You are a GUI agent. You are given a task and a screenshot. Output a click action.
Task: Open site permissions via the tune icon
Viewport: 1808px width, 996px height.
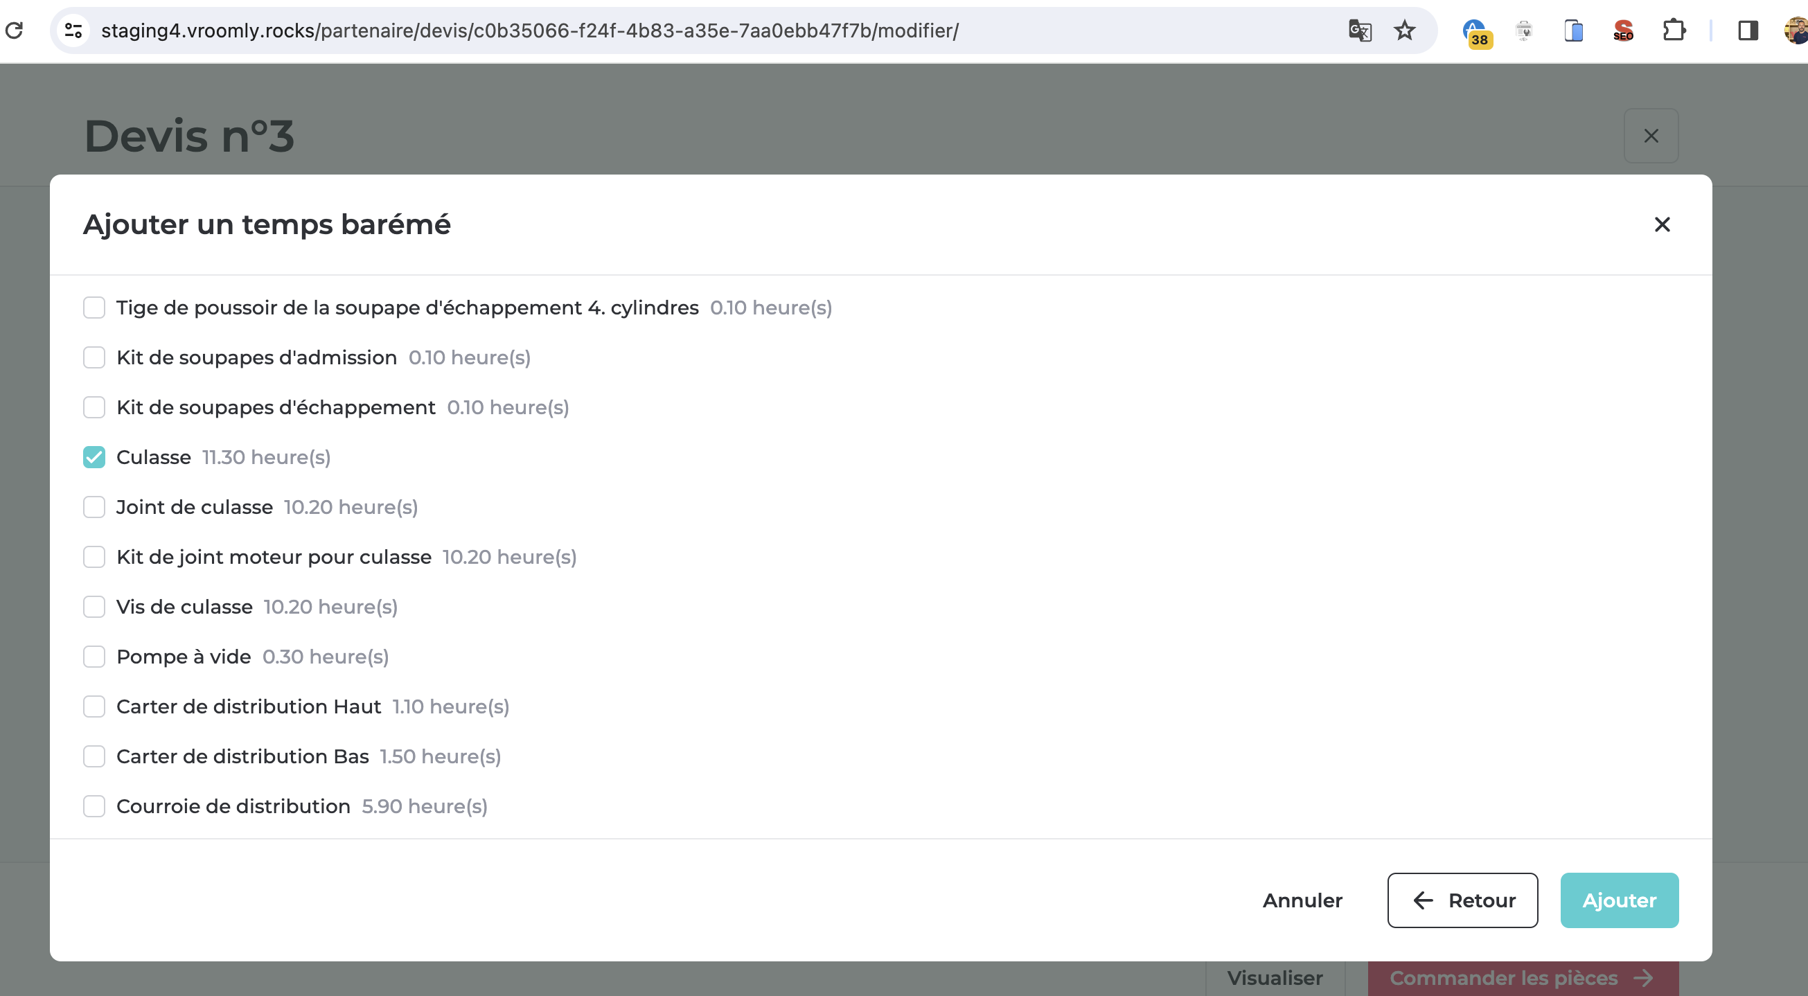click(73, 30)
